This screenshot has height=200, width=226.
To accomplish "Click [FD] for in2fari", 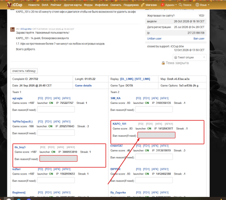I will point(40,169).
